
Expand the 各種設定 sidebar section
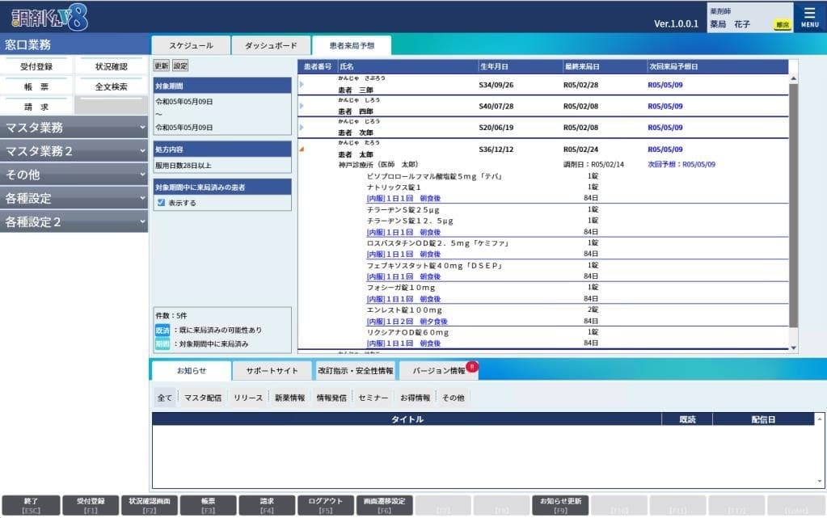tap(74, 198)
